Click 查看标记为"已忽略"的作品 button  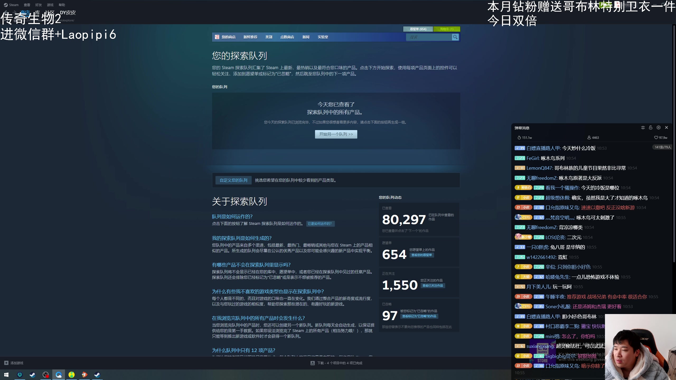click(419, 316)
